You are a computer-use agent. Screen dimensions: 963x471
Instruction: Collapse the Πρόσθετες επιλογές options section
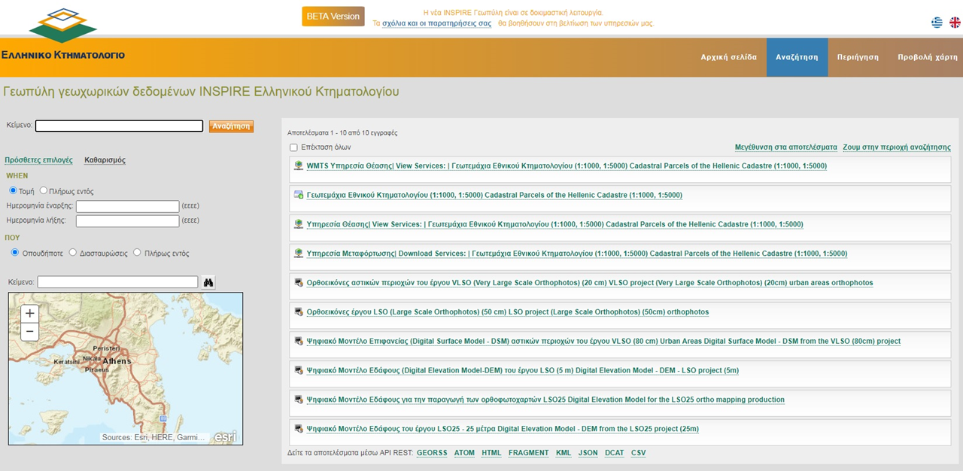tap(38, 160)
